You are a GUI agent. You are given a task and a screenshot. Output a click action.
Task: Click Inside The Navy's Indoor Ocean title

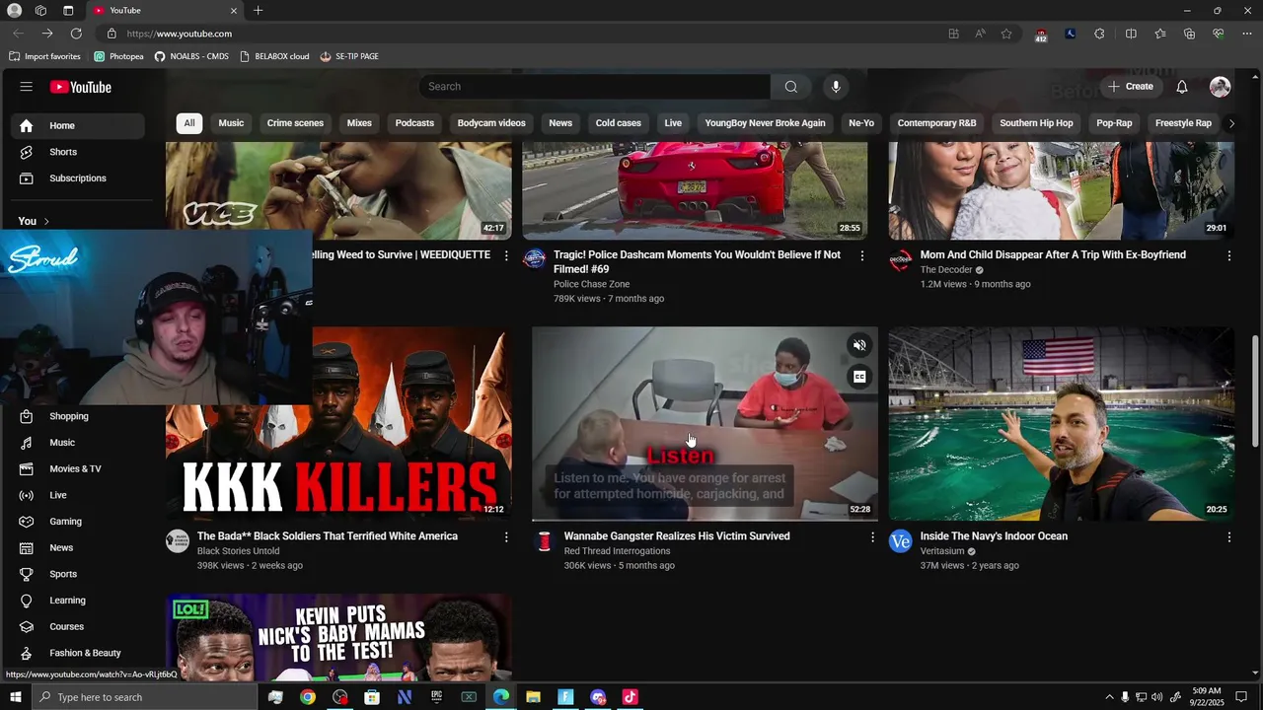[994, 536]
